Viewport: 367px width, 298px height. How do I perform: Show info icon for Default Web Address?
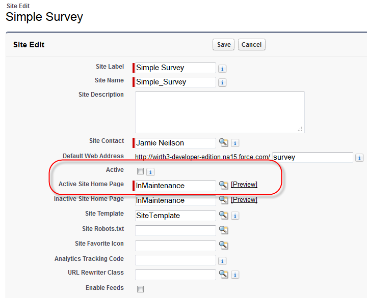pos(359,158)
